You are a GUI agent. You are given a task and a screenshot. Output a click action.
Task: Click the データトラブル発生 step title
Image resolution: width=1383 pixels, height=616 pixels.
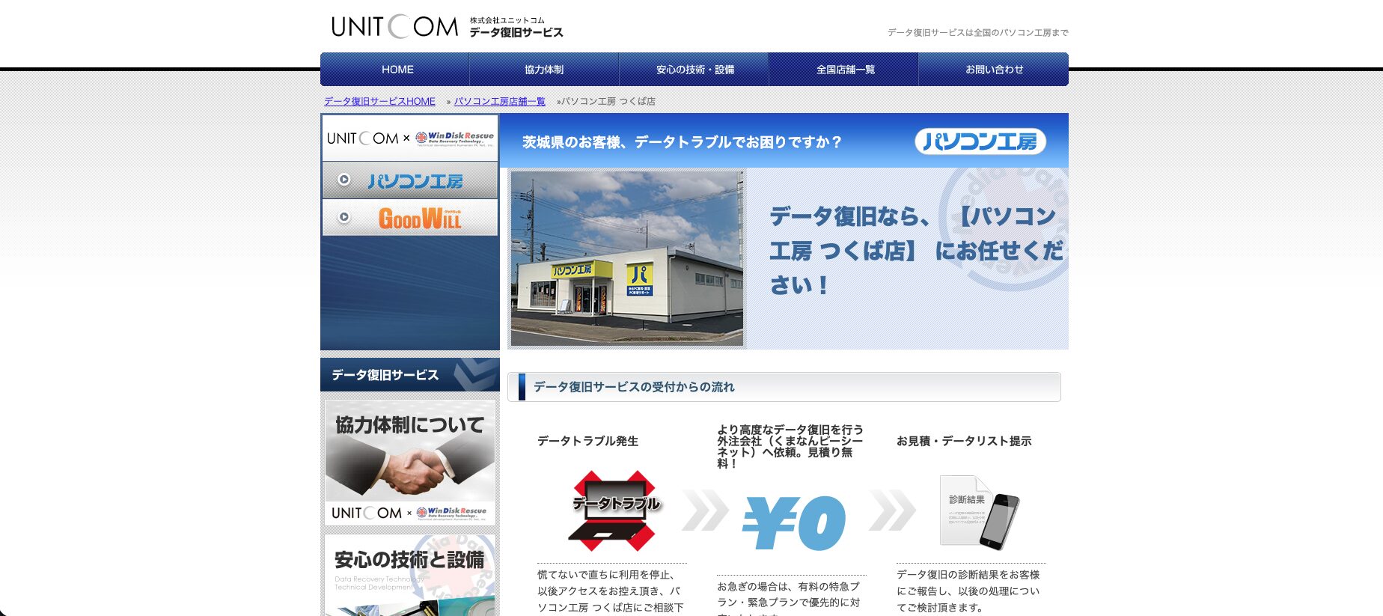coord(587,441)
